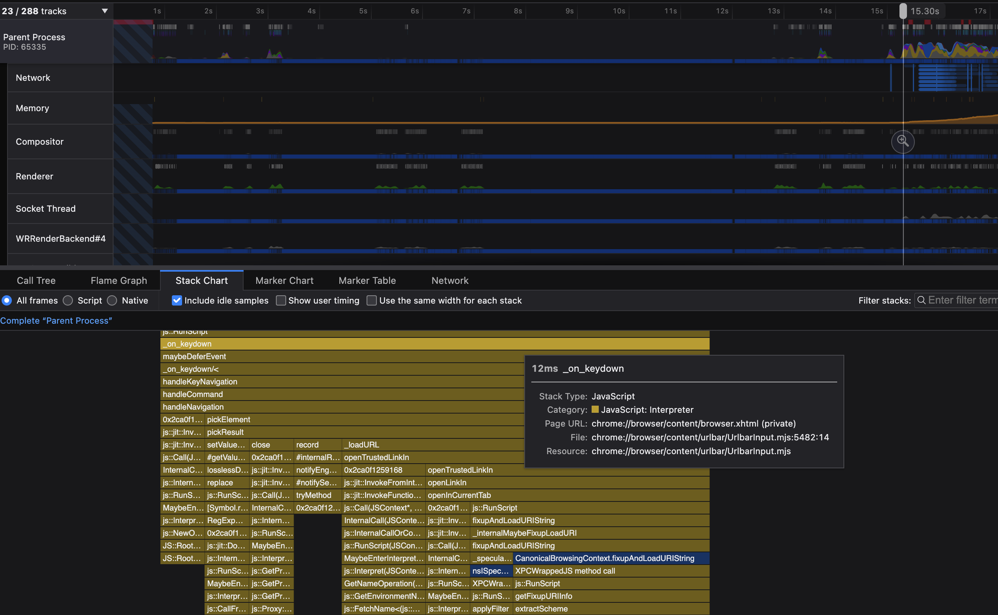This screenshot has width=998, height=615.
Task: Open the Marker Chart tab
Action: [x=284, y=281]
